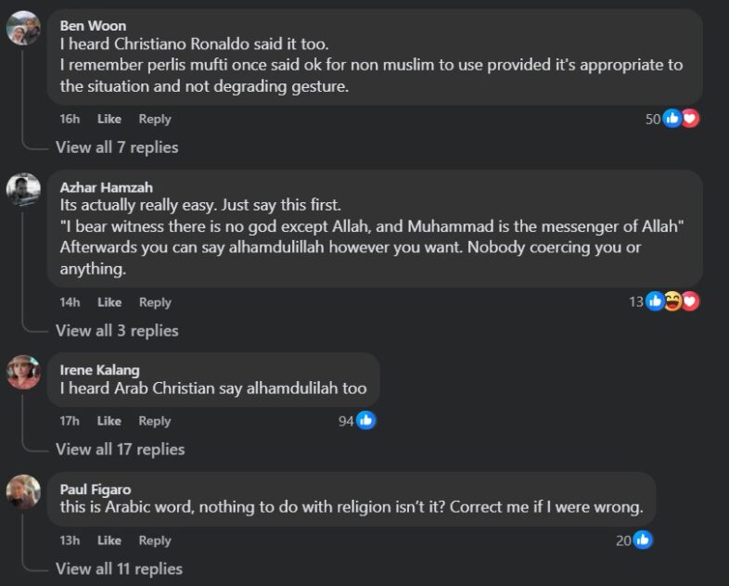Click the like reaction icon on Paul Figaro's comment
Image resolution: width=729 pixels, height=586 pixels.
point(642,540)
